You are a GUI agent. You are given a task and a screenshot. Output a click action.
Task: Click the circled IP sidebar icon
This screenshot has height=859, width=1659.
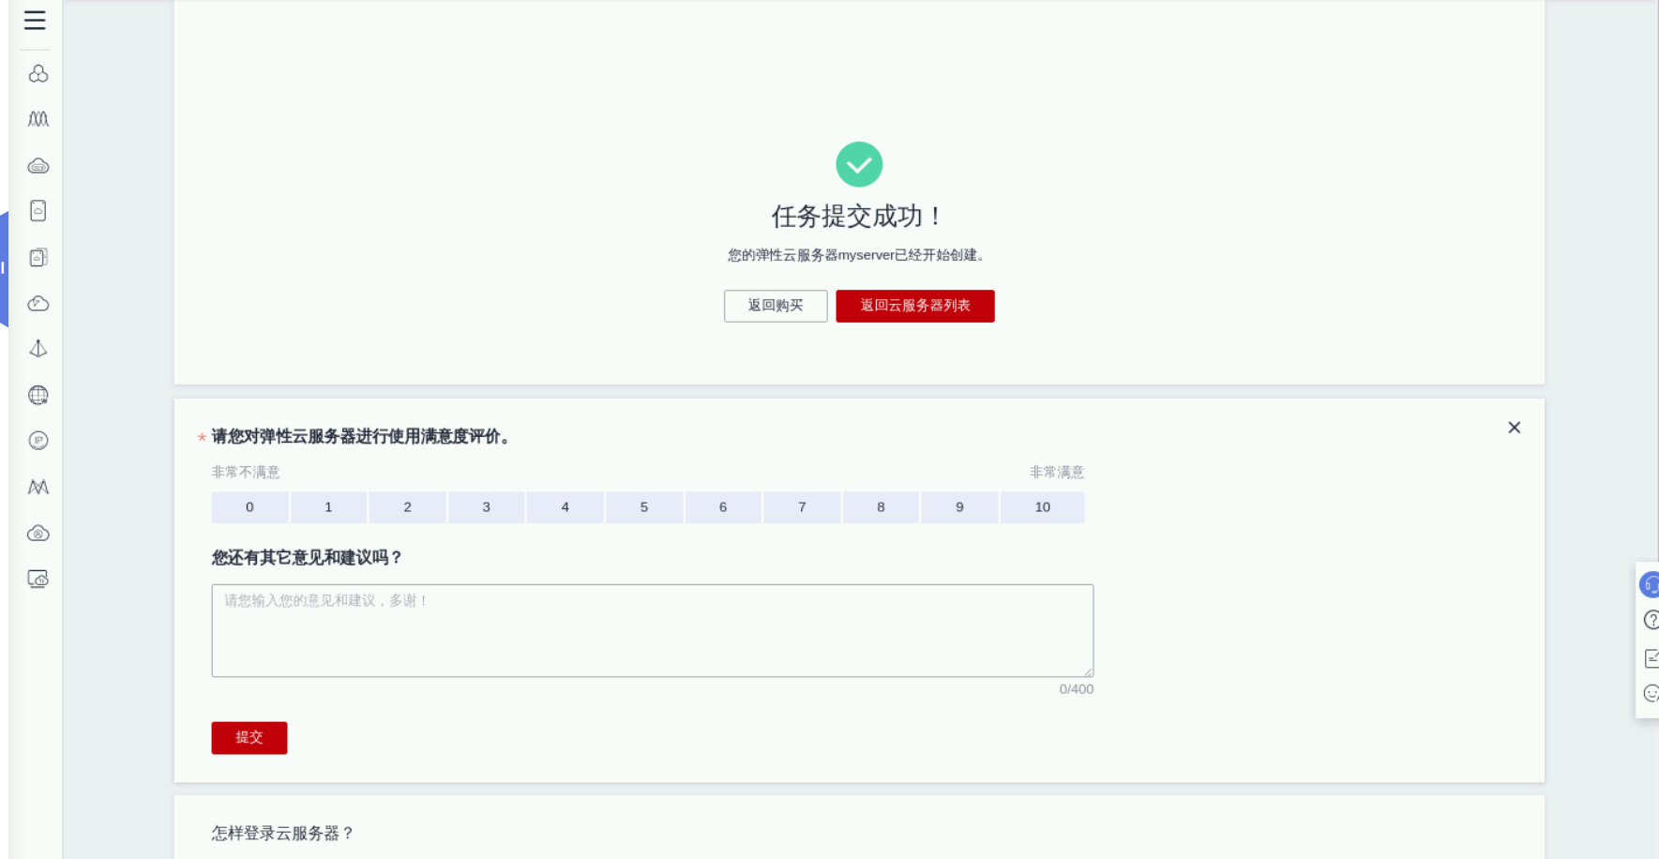pyautogui.click(x=38, y=441)
